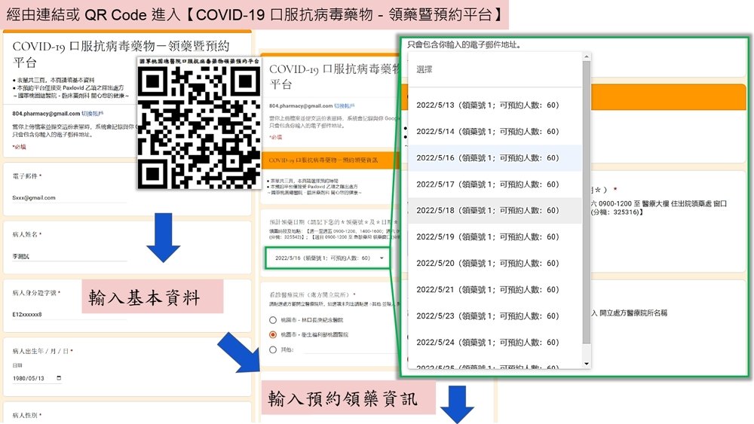Click the date list vertical scrollbar thumb
Image resolution: width=754 pixels, height=424 pixels.
click(x=586, y=202)
